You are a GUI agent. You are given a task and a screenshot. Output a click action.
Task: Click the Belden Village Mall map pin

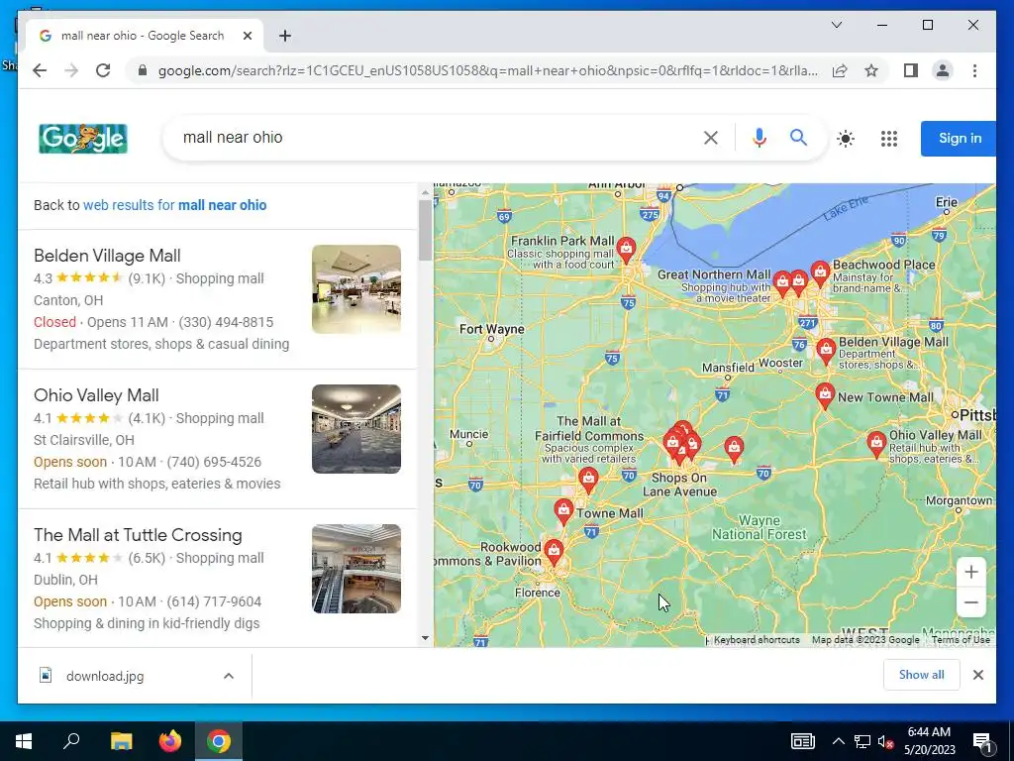[x=826, y=350]
